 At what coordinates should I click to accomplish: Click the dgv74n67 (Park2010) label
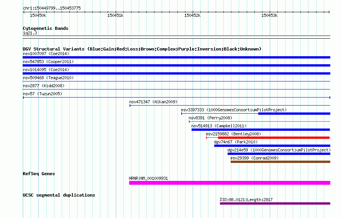coord(236,142)
